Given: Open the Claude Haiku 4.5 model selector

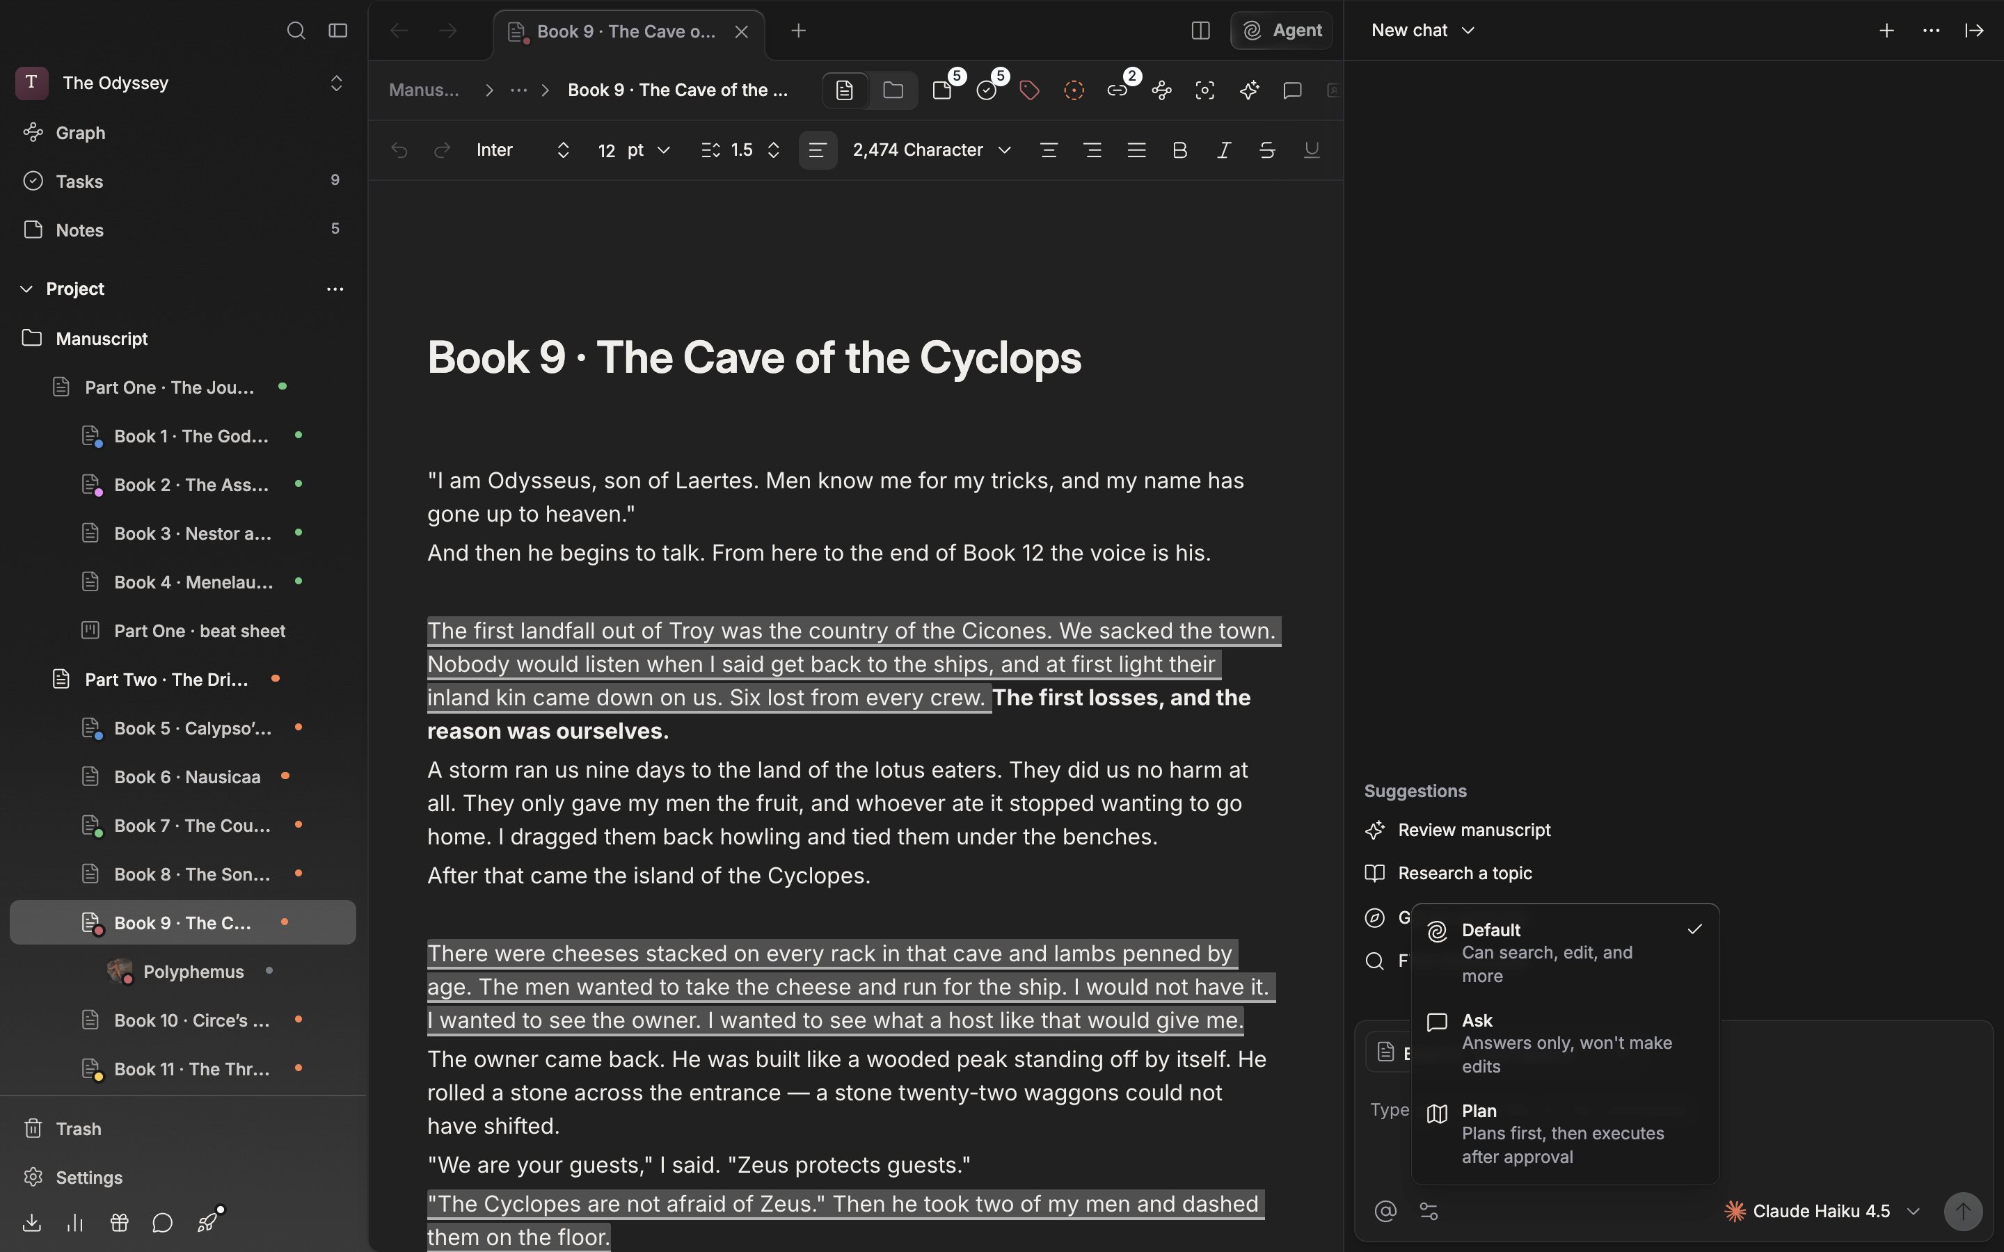Looking at the screenshot, I should 1822,1212.
